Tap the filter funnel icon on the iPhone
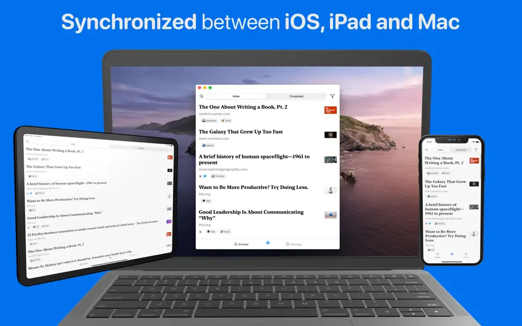Viewport: 522px width, 326px height. click(476, 149)
